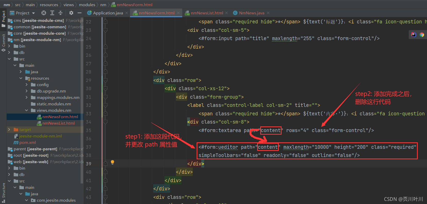This screenshot has height=204, width=427.
Task: Expand the bin folder under nm module
Action: (9, 46)
